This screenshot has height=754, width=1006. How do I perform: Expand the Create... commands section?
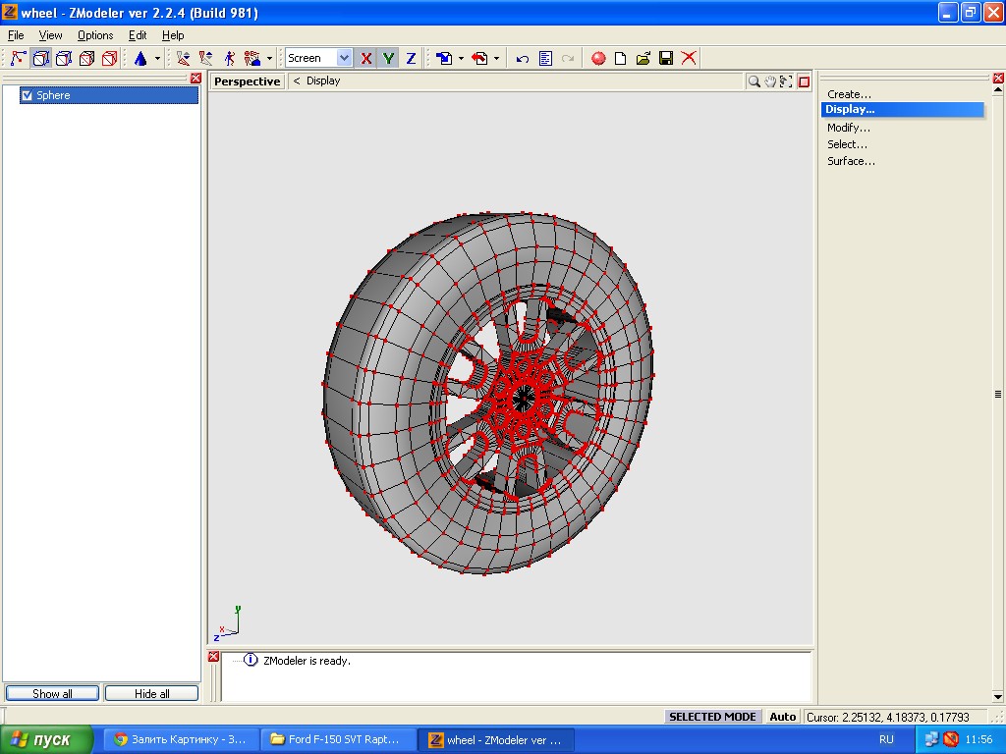tap(849, 94)
